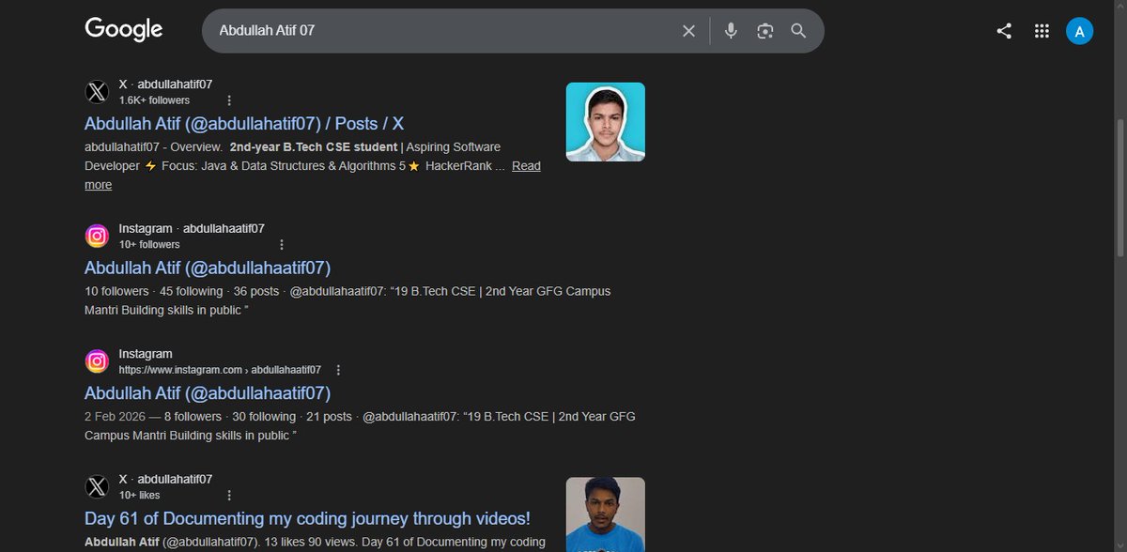
Task: Click "10+ followers" text
Action: [149, 245]
